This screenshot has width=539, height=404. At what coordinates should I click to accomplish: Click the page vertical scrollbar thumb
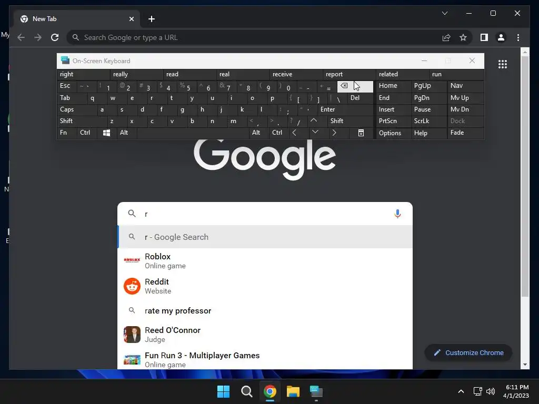tap(525, 176)
